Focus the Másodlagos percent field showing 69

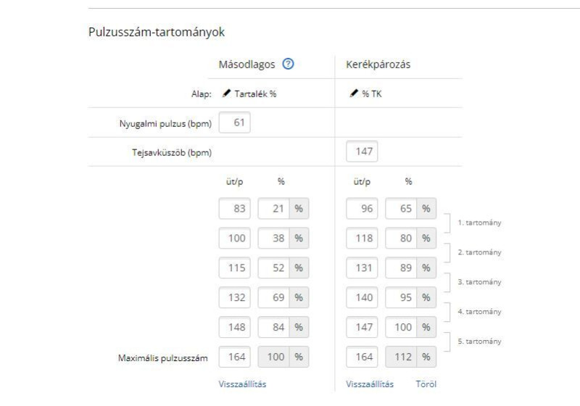point(273,298)
